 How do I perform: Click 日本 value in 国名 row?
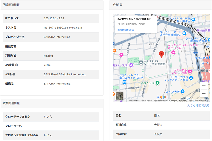pyautogui.click(x=157, y=116)
